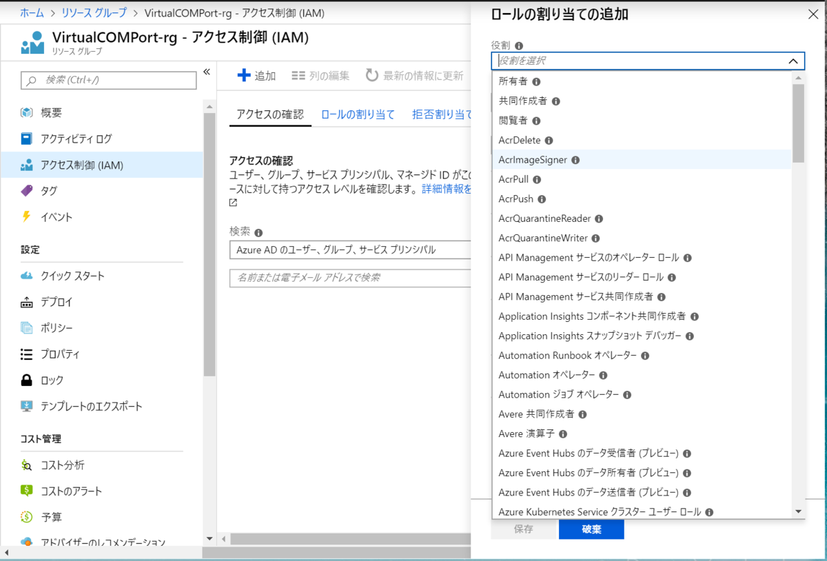Click info icon next to 閲覧者 role
This screenshot has height=561, width=827.
[536, 121]
